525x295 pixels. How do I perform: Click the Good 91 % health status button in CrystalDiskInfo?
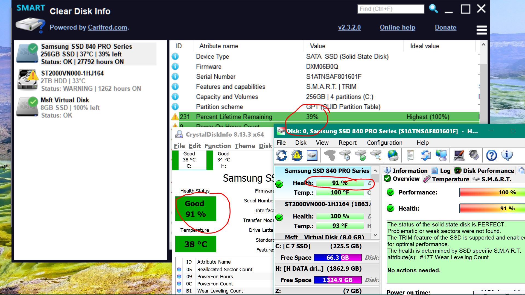(196, 209)
